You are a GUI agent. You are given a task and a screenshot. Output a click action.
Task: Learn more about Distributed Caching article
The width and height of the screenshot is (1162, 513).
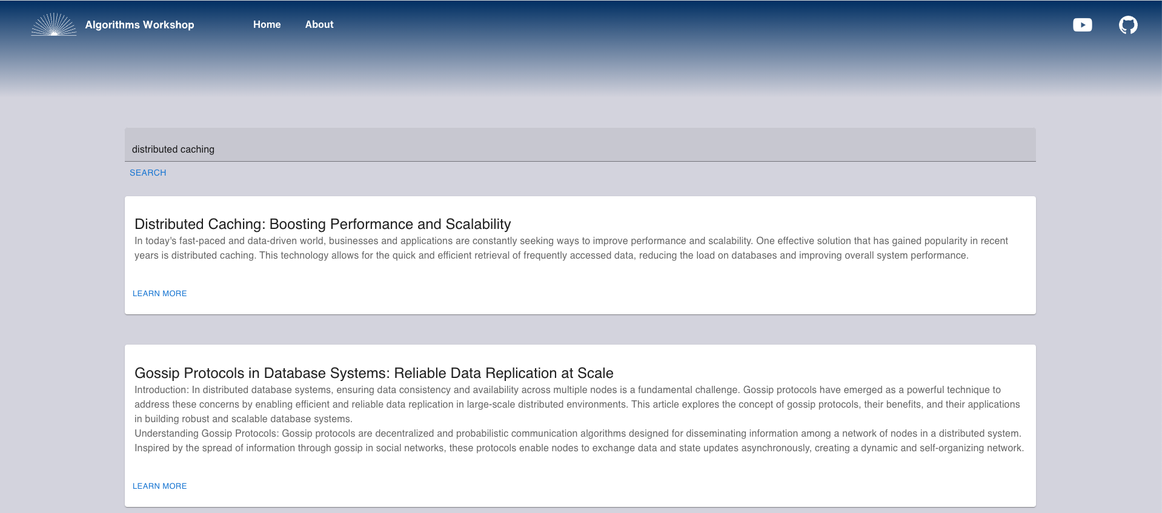pyautogui.click(x=160, y=293)
